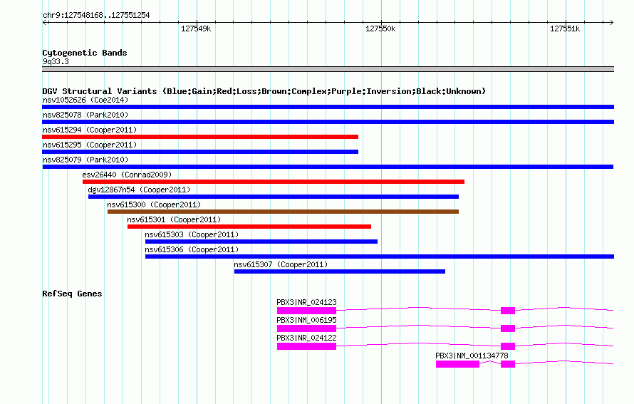Click the brown nsv615300 complex variant bar
This screenshot has width=634, height=404.
[283, 212]
